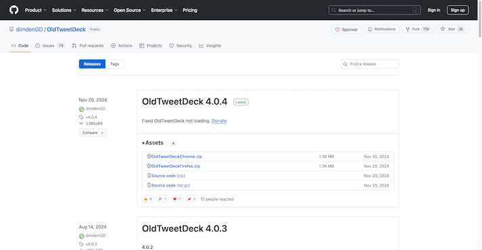Switch to the Tags view

point(114,64)
